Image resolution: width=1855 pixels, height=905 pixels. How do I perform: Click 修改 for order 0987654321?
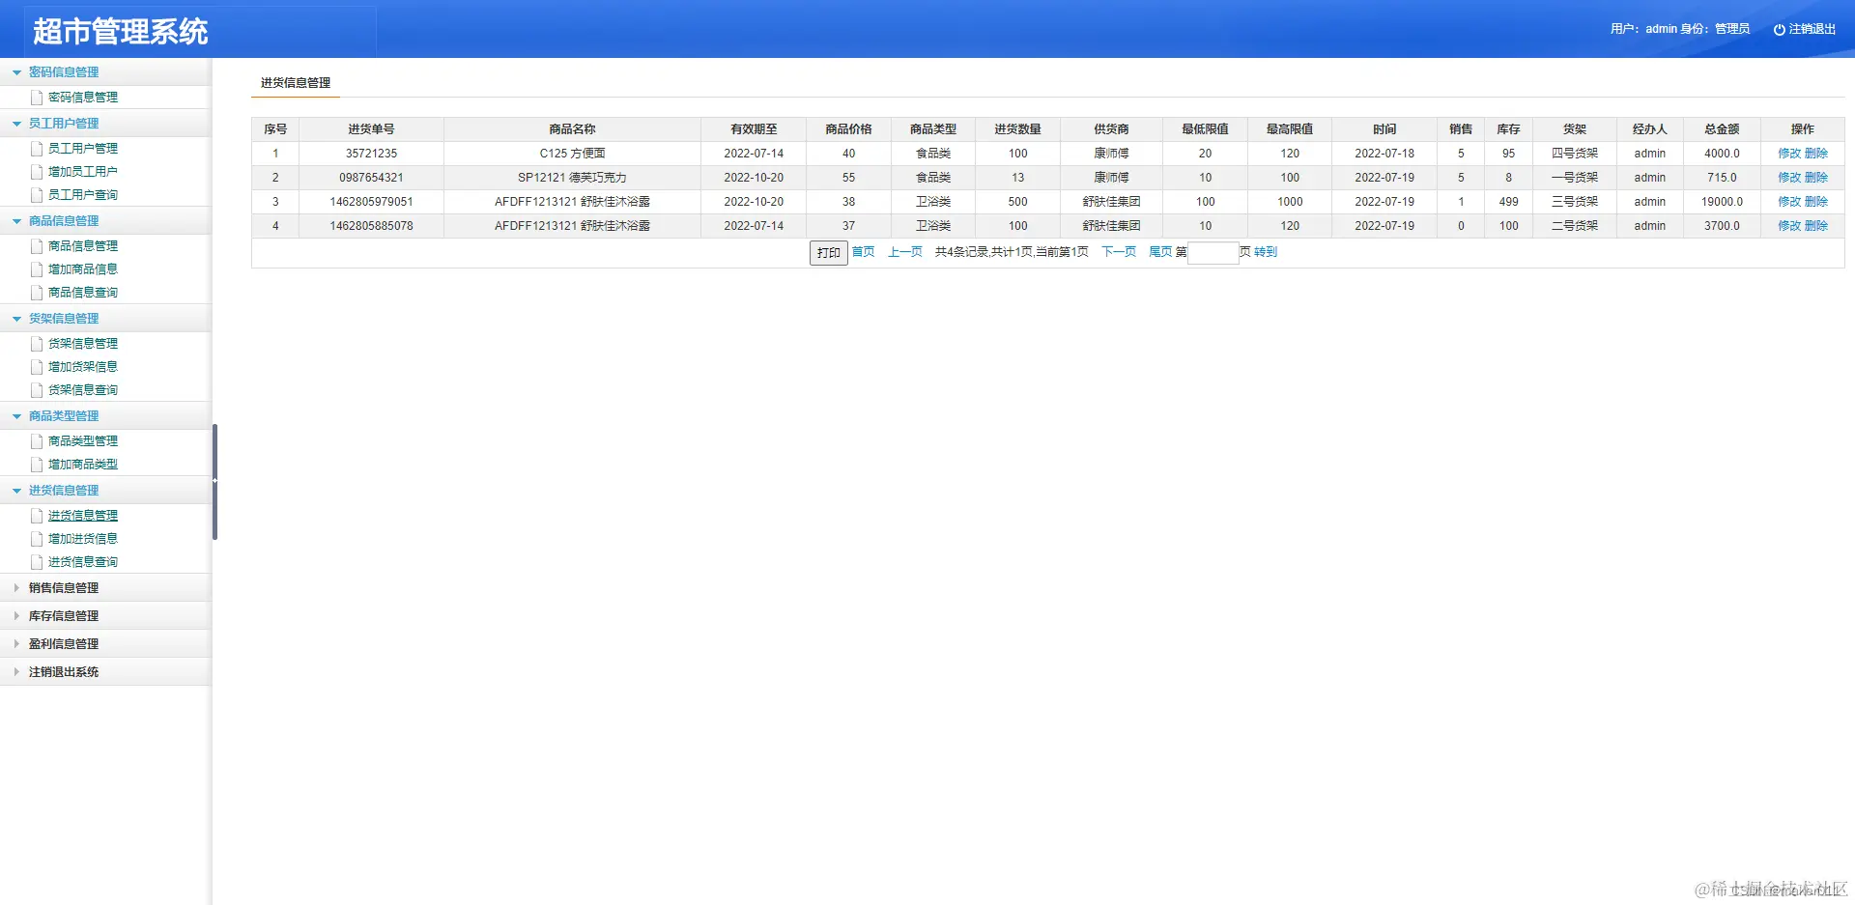tap(1789, 178)
